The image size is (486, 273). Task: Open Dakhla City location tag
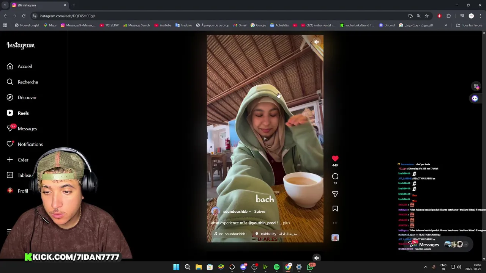276,234
